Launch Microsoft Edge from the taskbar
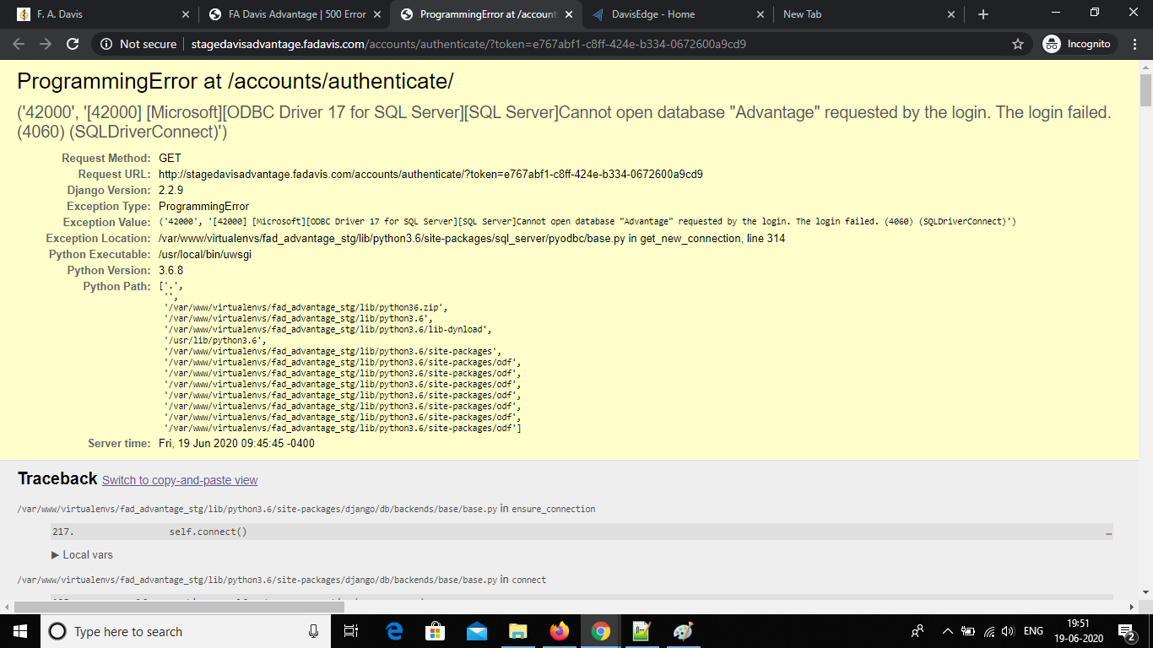1153x648 pixels. [x=394, y=631]
